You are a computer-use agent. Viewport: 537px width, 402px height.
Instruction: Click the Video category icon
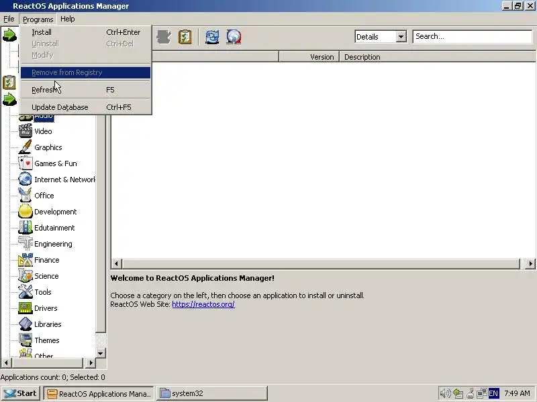click(26, 131)
